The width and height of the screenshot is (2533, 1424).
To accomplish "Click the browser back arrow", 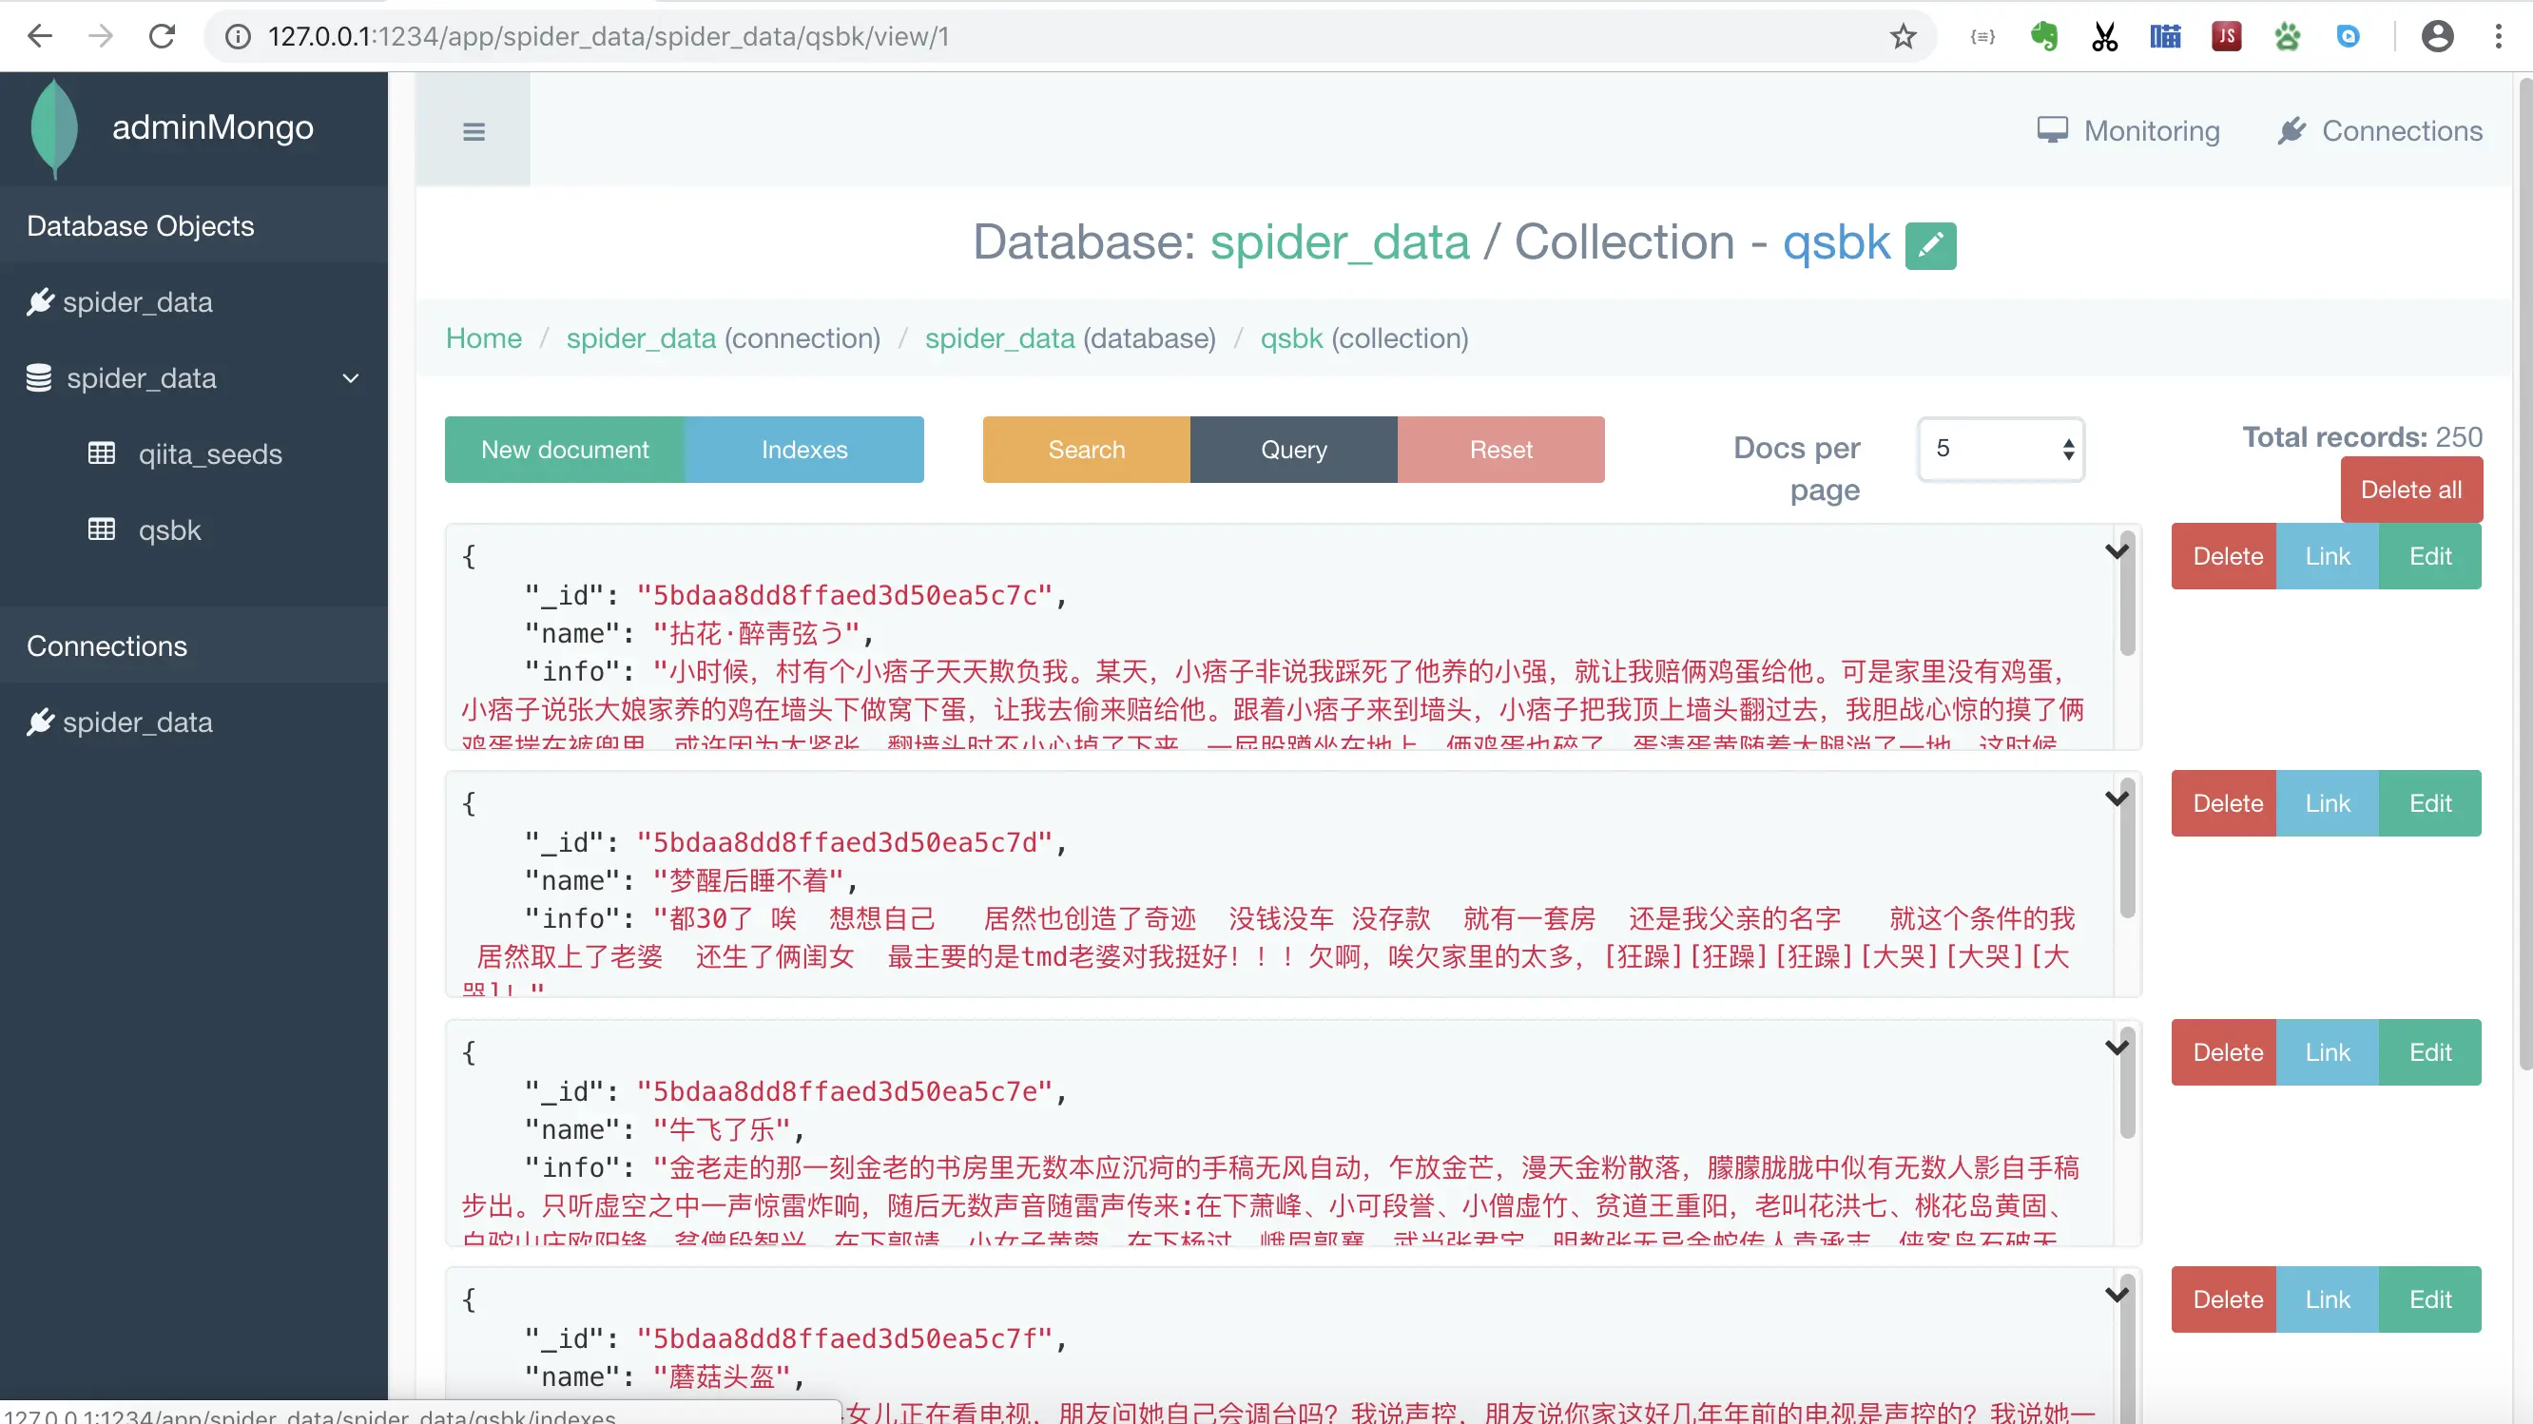I will coord(39,36).
